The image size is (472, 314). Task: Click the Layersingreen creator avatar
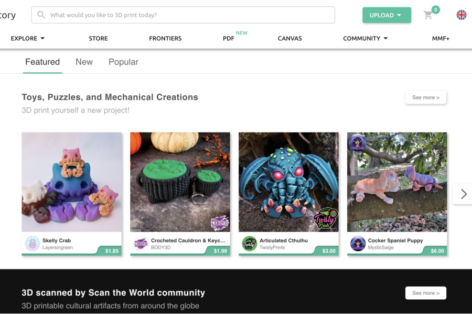point(33,244)
